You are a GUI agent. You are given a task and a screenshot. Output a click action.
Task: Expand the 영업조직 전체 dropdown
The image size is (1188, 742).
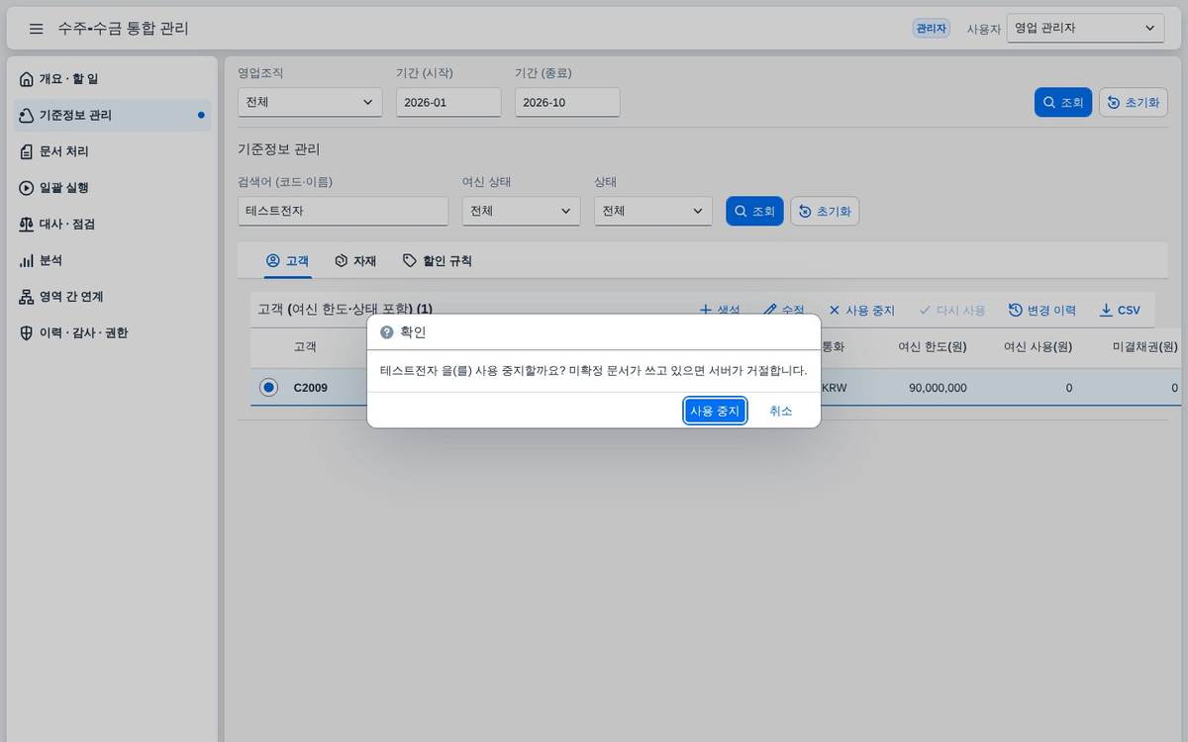point(310,102)
